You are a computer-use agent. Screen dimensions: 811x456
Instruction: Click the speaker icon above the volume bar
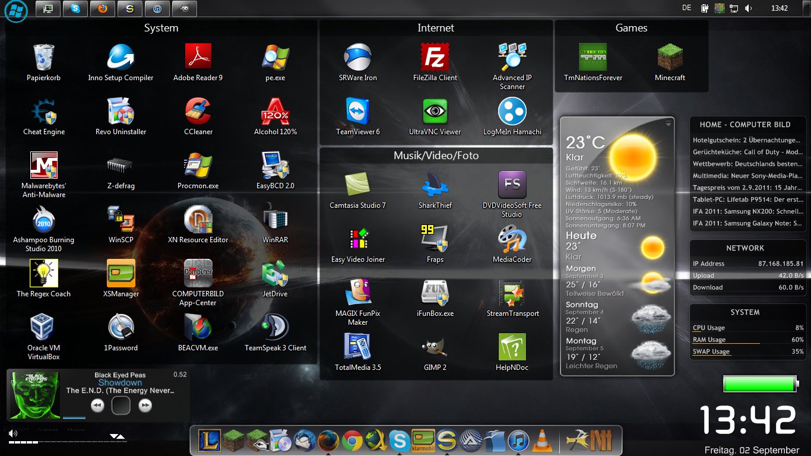pyautogui.click(x=12, y=434)
